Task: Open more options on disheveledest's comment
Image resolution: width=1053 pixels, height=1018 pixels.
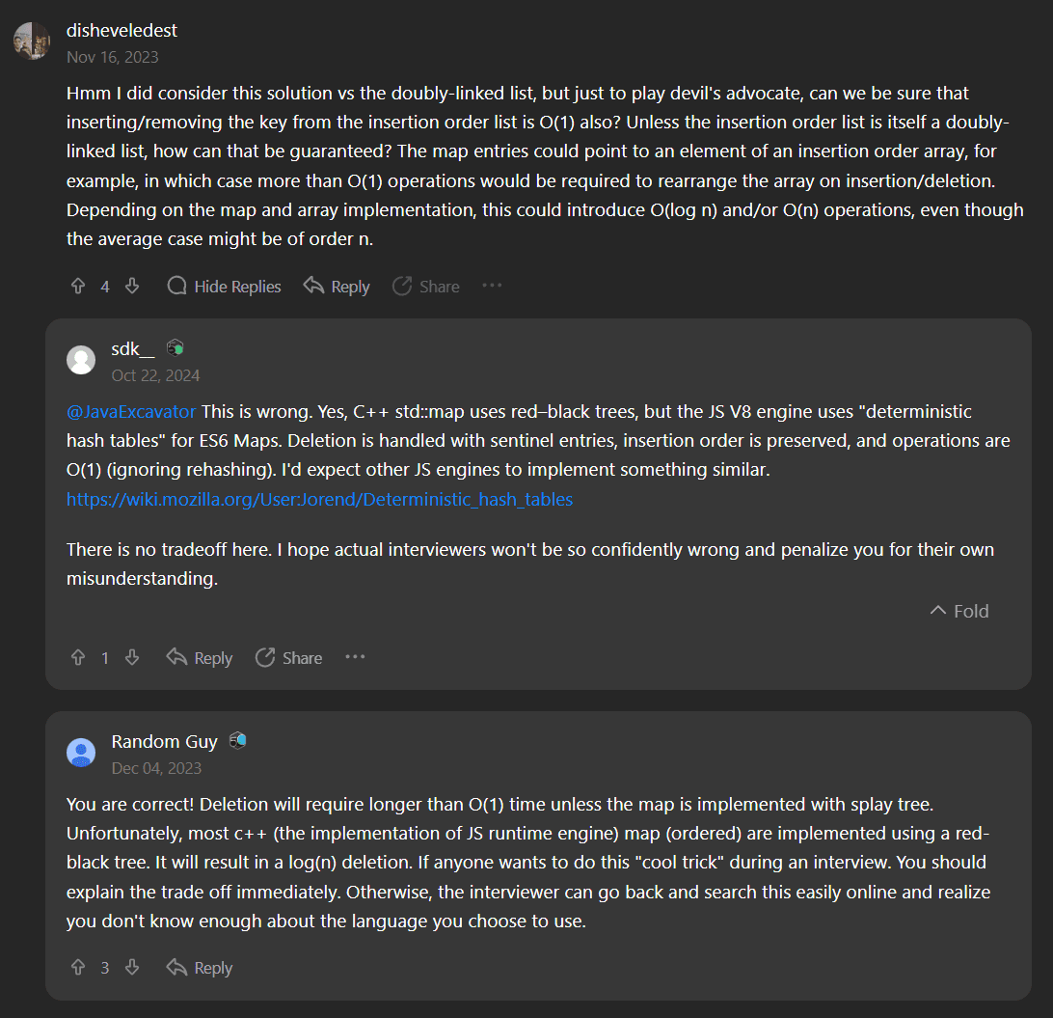Action: tap(492, 287)
